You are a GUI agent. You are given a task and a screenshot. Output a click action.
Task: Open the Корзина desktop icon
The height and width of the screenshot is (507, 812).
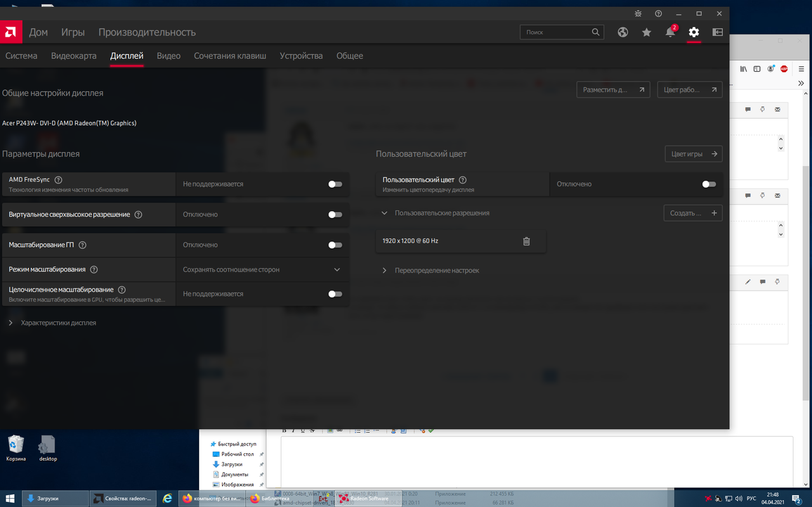16,448
